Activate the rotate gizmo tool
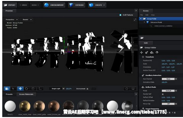 point(26,89)
